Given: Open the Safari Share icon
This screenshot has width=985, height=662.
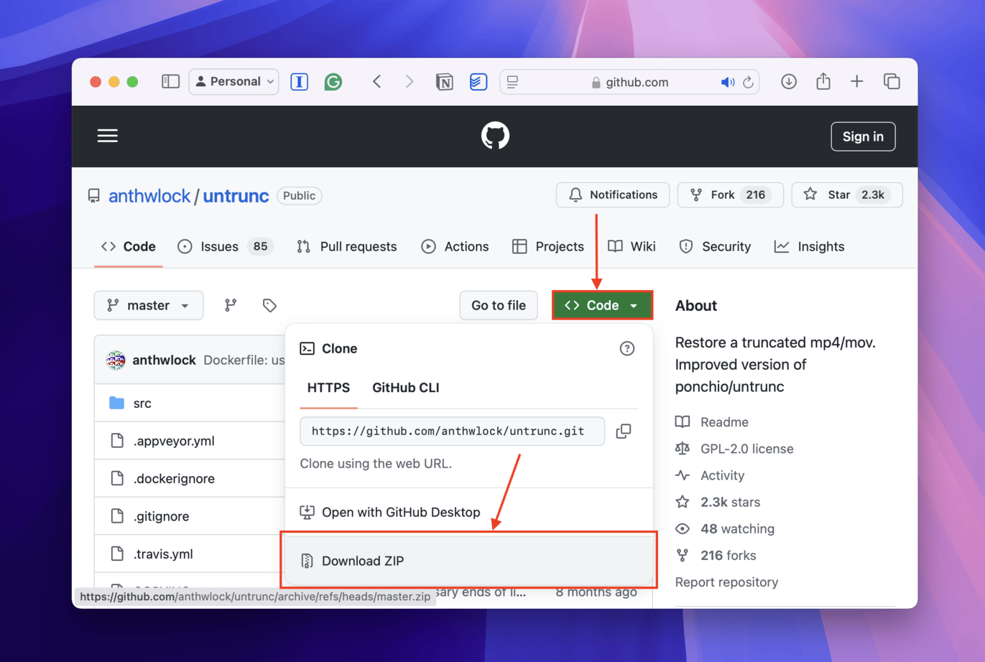Looking at the screenshot, I should point(823,82).
